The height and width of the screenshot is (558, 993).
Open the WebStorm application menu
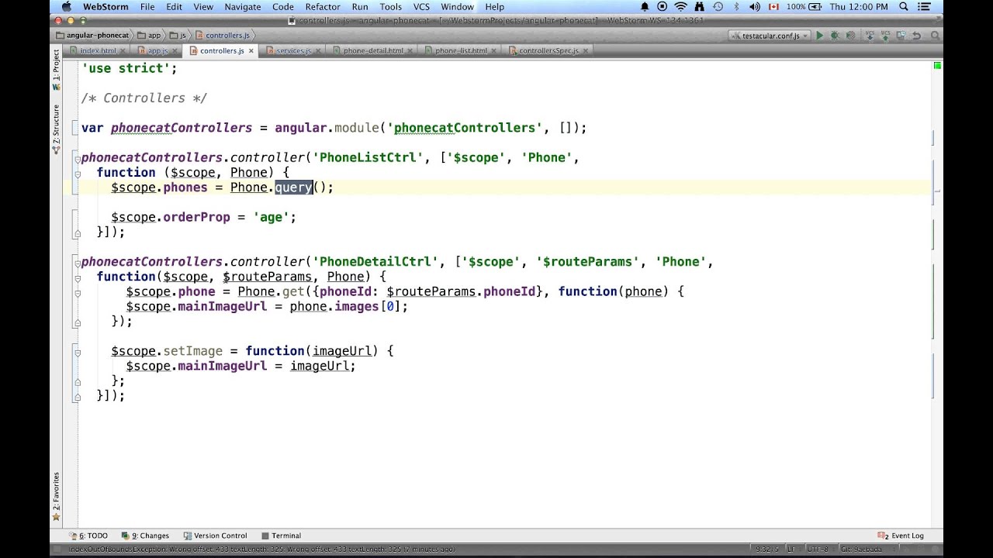[x=104, y=7]
